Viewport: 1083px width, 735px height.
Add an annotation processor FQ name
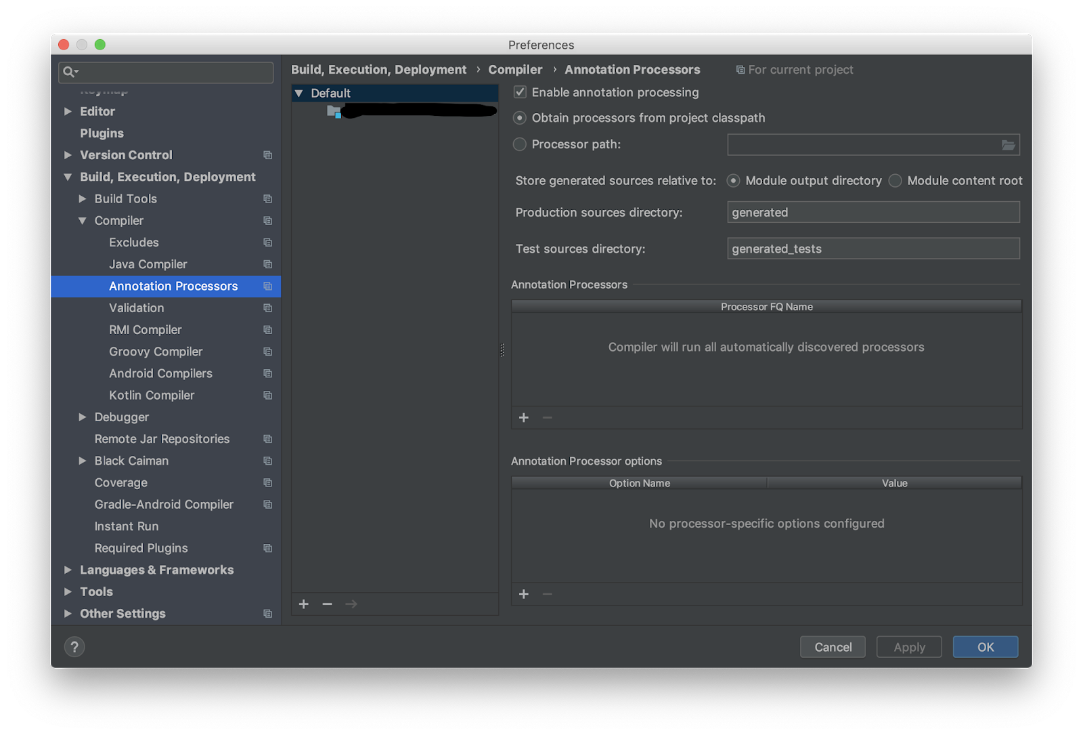coord(524,417)
